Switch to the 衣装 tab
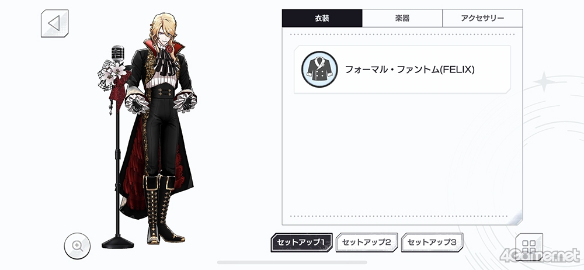The width and height of the screenshot is (584, 270). [322, 18]
